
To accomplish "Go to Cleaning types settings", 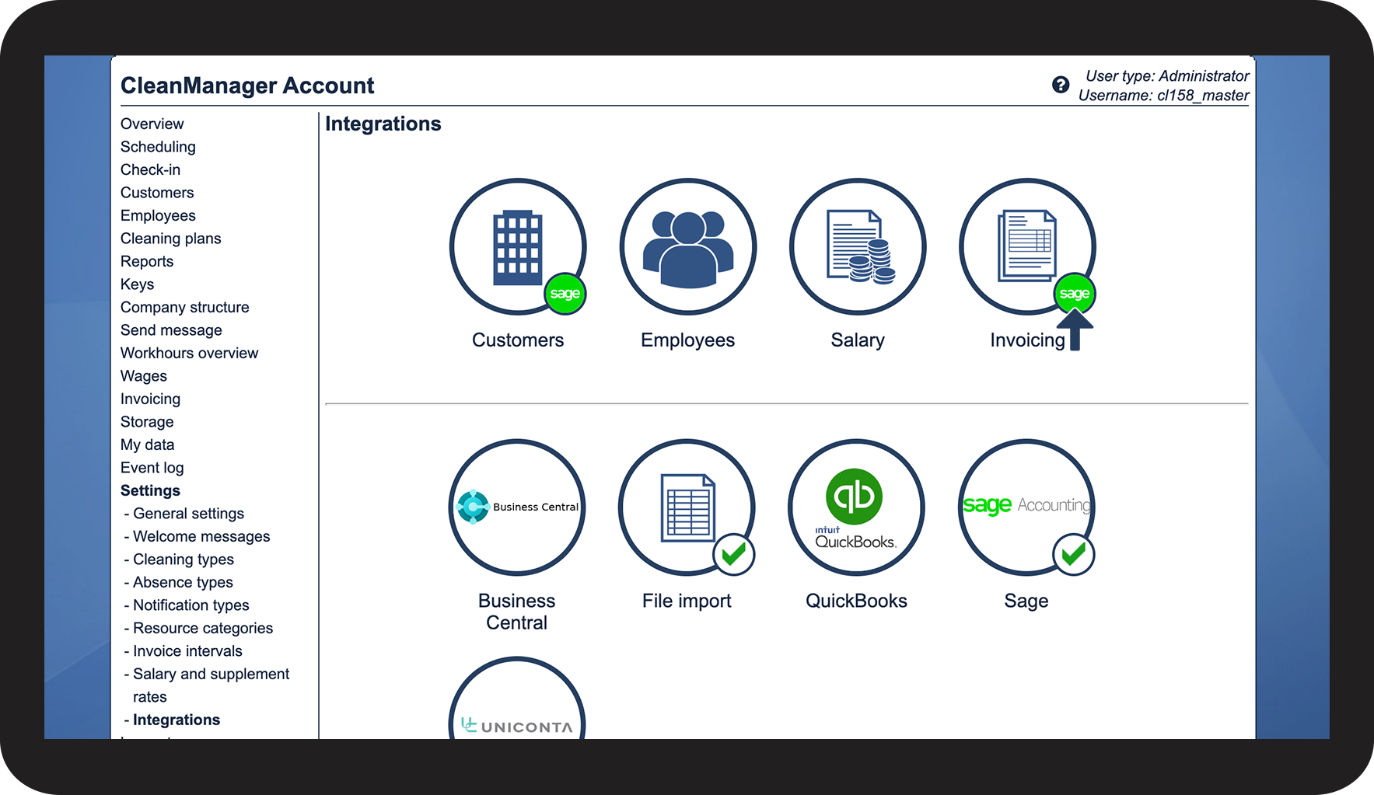I will pos(184,560).
